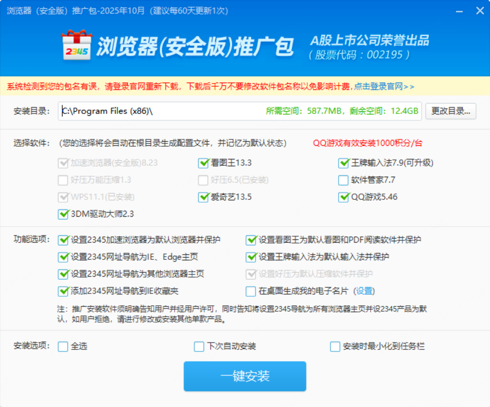Viewport: 490px width, 407px height.
Task: Uncheck 添加2345网址导航到IE收藏夹
Action: [63, 291]
